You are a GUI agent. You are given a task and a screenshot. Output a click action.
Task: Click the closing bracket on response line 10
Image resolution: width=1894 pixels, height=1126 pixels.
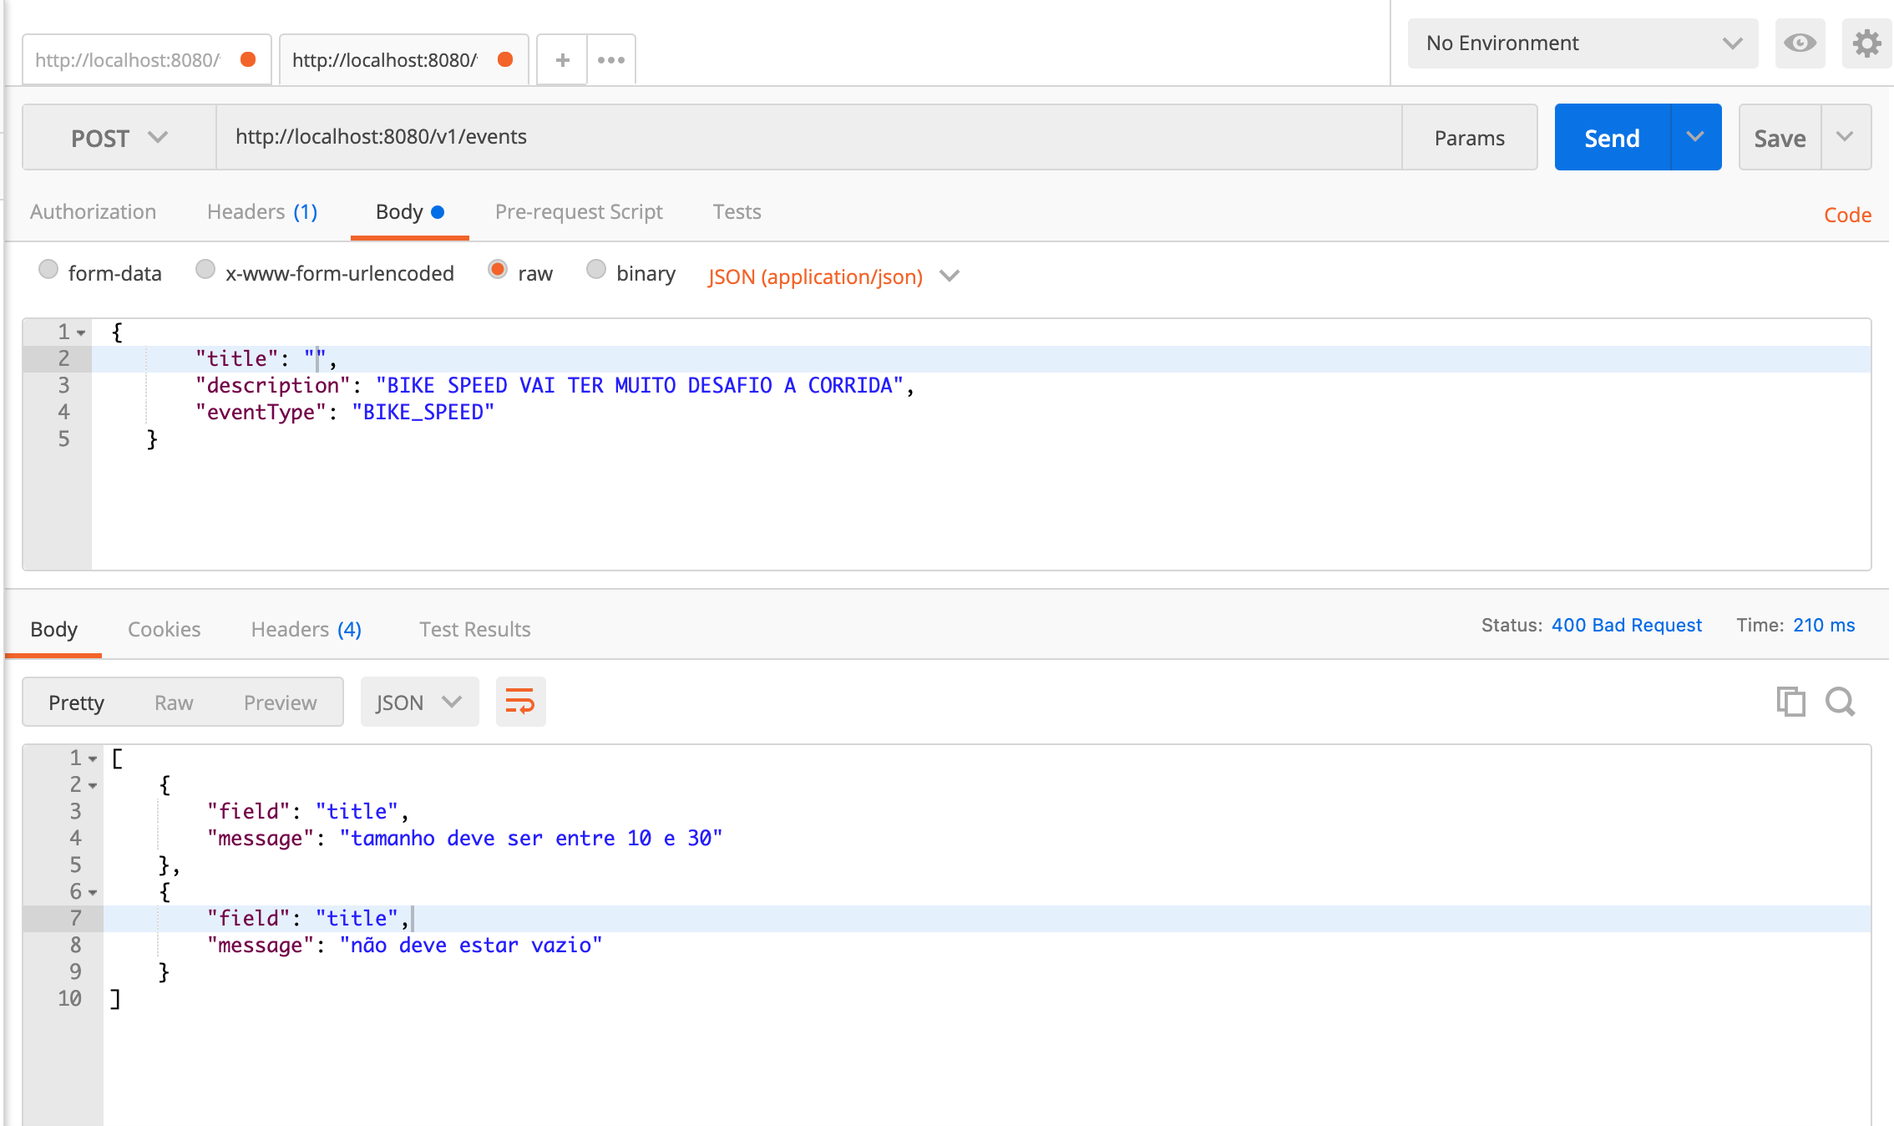tap(115, 998)
